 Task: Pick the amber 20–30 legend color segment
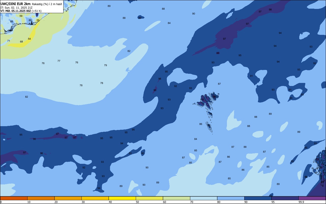(x=68, y=198)
